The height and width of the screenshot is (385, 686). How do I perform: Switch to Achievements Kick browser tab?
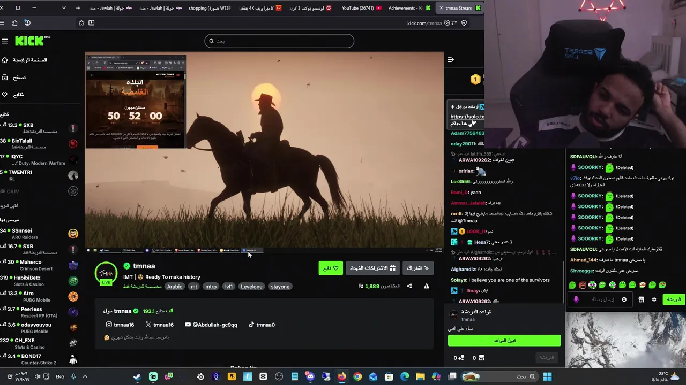tap(409, 8)
